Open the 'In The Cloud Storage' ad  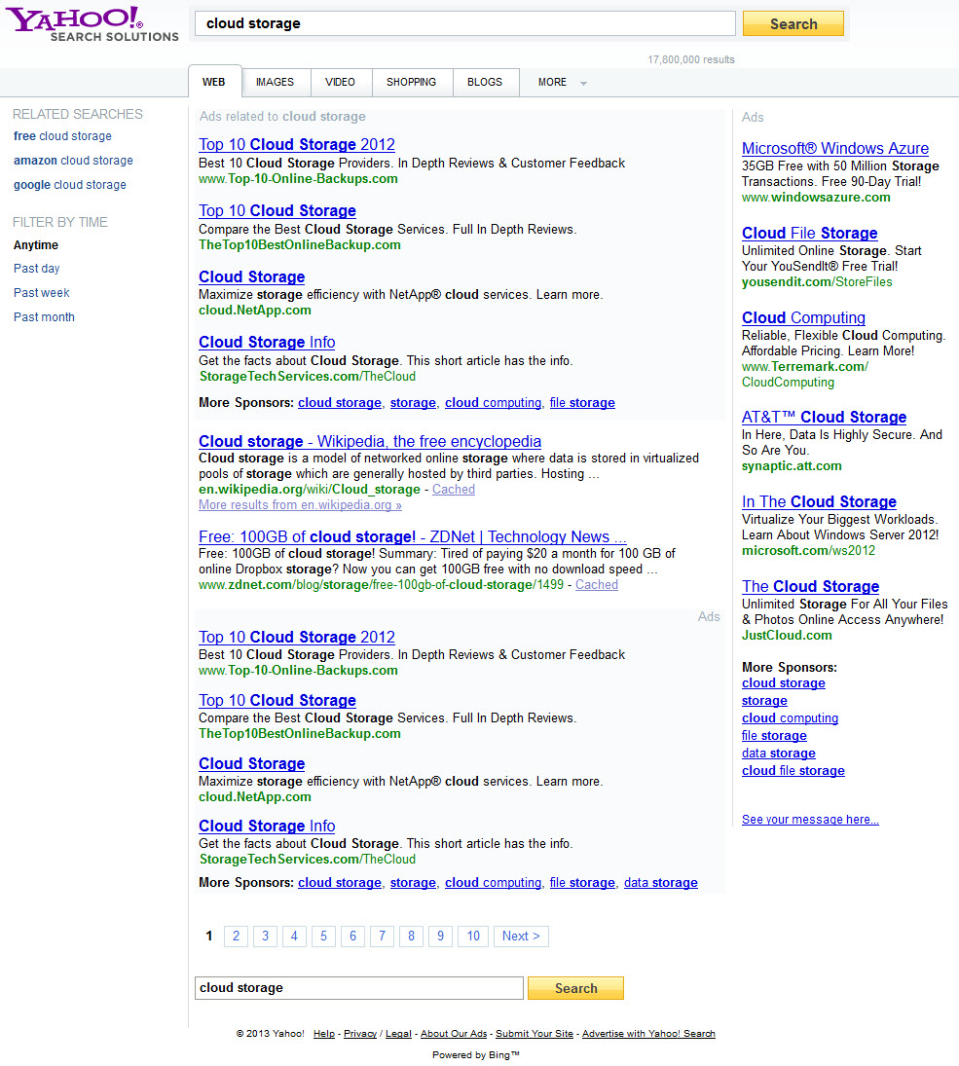tap(819, 501)
